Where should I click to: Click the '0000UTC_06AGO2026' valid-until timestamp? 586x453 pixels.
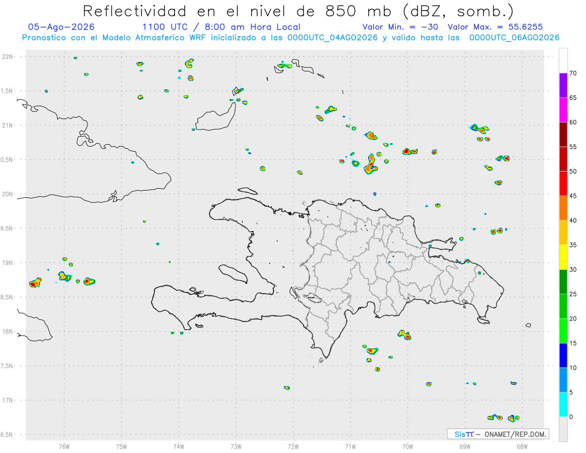pos(514,38)
